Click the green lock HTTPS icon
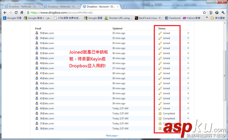 coord(28,13)
